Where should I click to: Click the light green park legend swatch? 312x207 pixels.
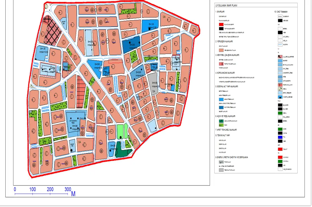click(x=221, y=125)
